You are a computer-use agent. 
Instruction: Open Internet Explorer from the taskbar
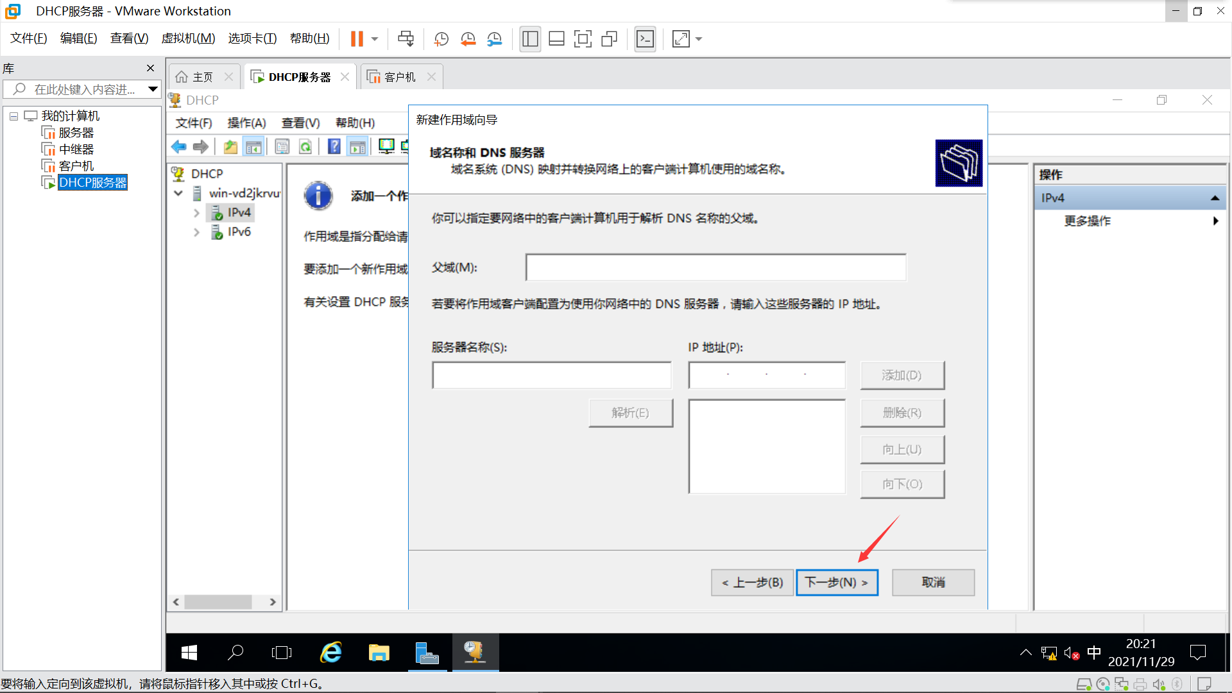click(x=331, y=653)
